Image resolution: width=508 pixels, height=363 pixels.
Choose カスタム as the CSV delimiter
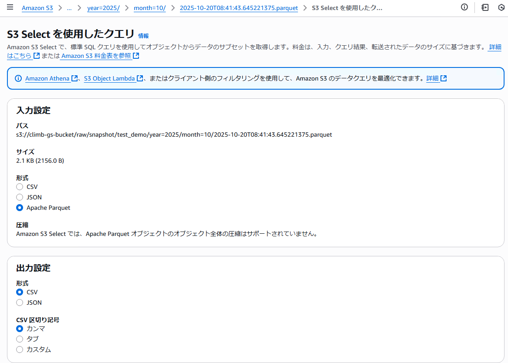[20, 350]
